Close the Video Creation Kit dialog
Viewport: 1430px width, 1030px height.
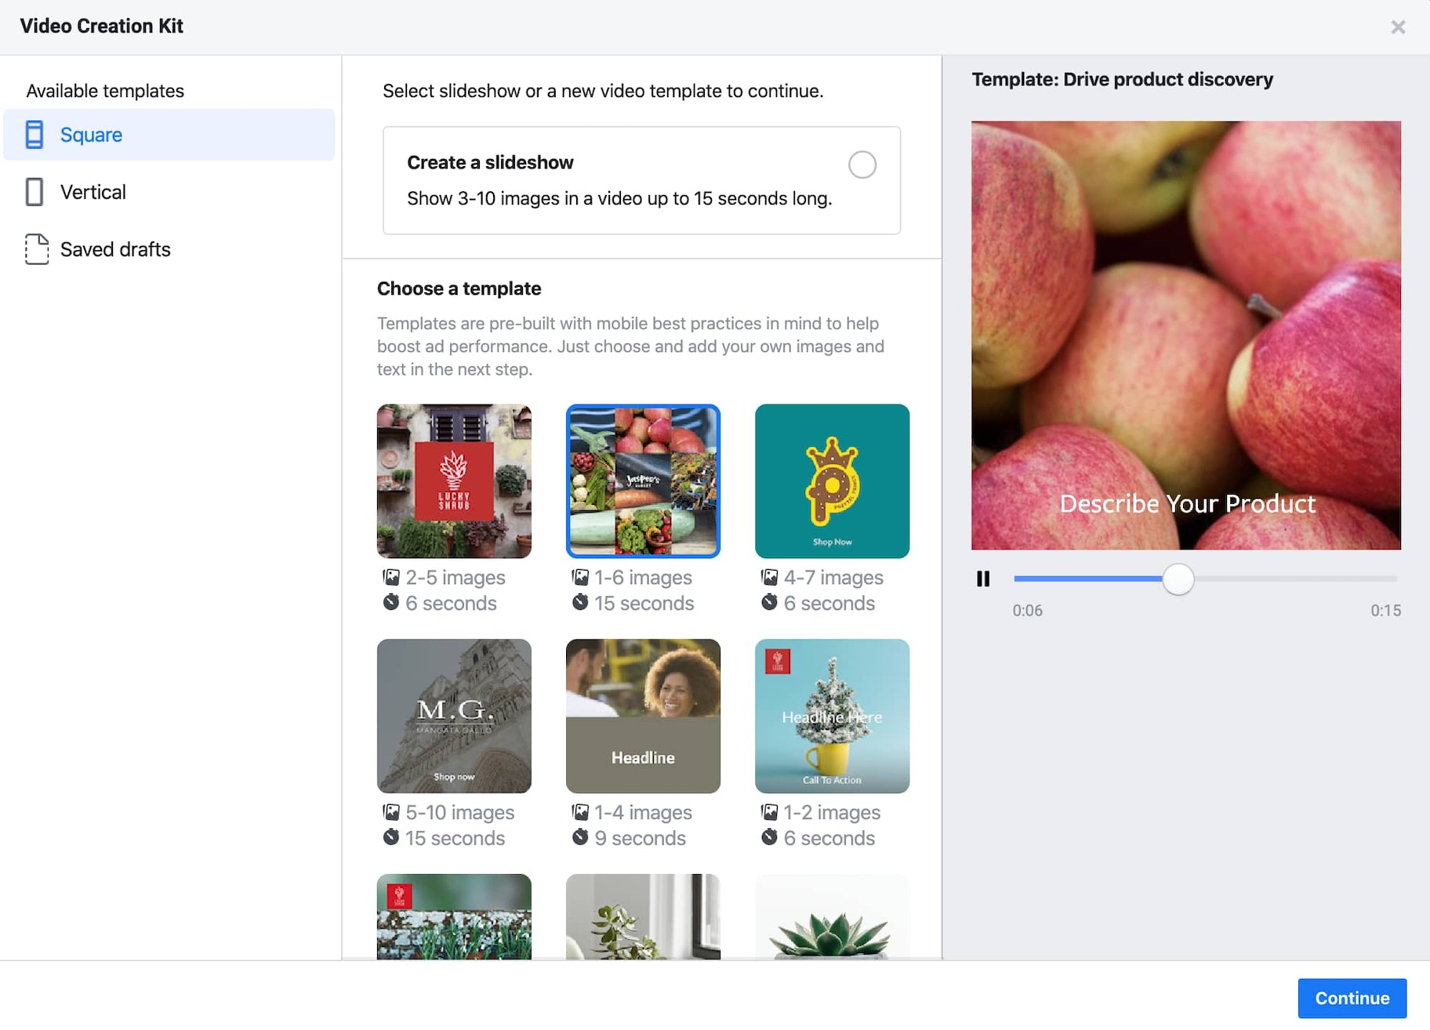1398,26
